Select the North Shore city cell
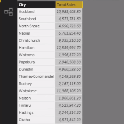The width and height of the screenshot is (124, 124). (36, 26)
